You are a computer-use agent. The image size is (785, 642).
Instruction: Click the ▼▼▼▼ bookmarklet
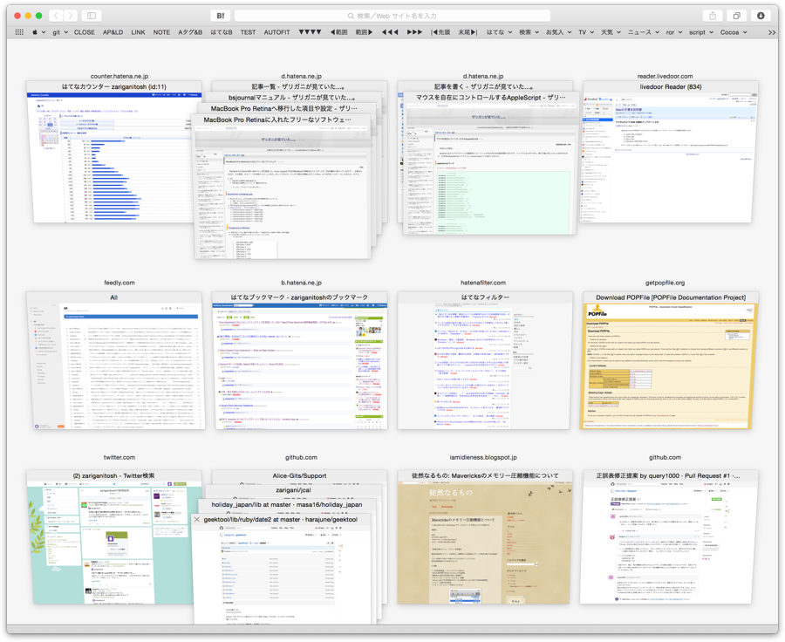pos(310,32)
